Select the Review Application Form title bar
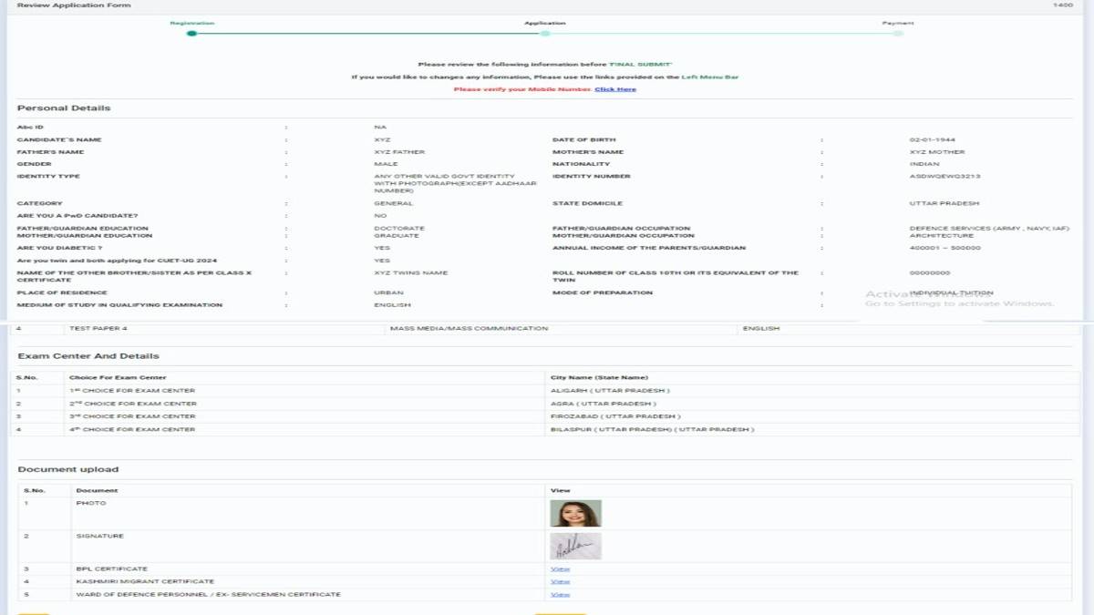 click(73, 5)
